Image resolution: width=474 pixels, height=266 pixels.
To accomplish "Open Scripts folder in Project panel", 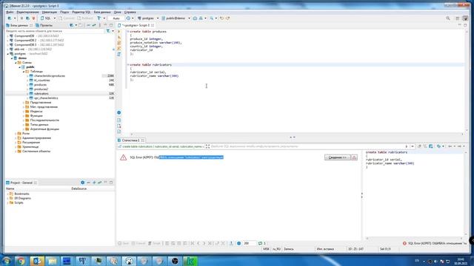I will tap(19, 203).
